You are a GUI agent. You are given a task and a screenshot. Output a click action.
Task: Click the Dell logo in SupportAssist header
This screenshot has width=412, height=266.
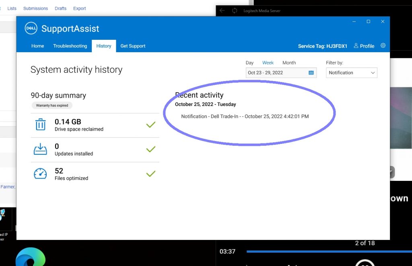click(31, 29)
